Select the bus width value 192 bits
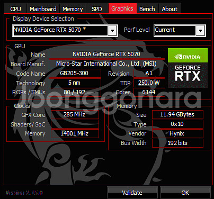 177,143
